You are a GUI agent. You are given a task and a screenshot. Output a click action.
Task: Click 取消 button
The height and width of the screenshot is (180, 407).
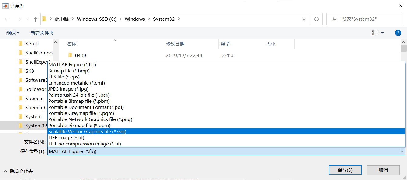coord(383,170)
